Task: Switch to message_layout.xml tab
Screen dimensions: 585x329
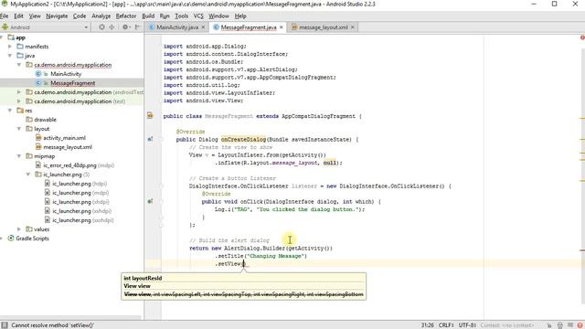Action: pyautogui.click(x=323, y=27)
